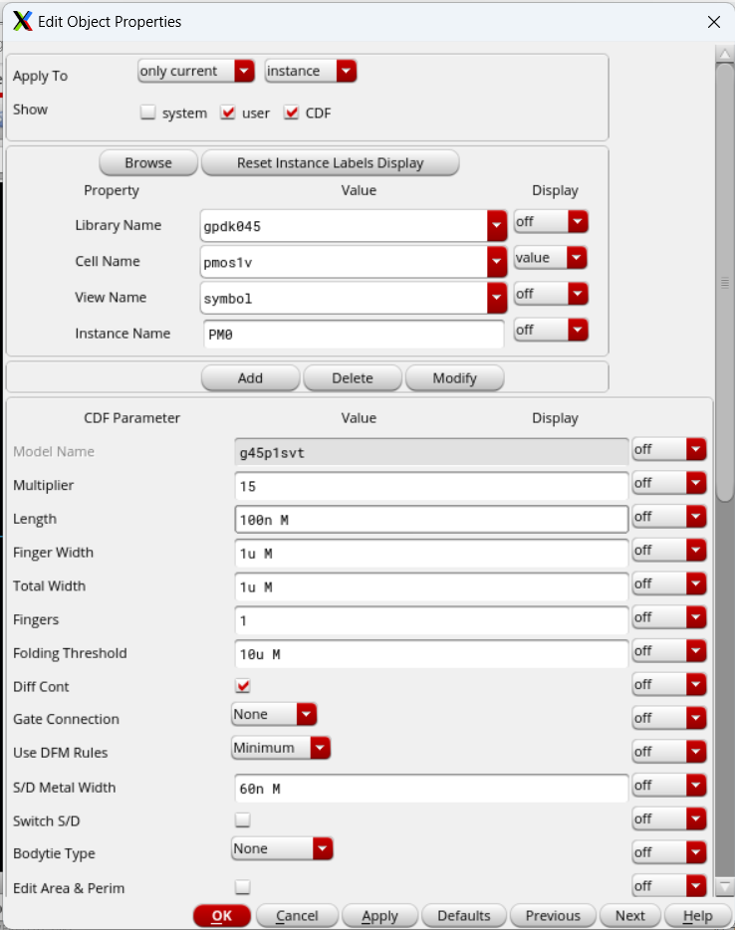
Task: Expand the View Name symbol dropdown
Action: pos(497,298)
